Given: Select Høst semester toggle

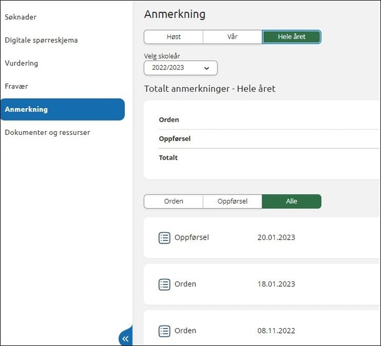Looking at the screenshot, I should pyautogui.click(x=173, y=37).
